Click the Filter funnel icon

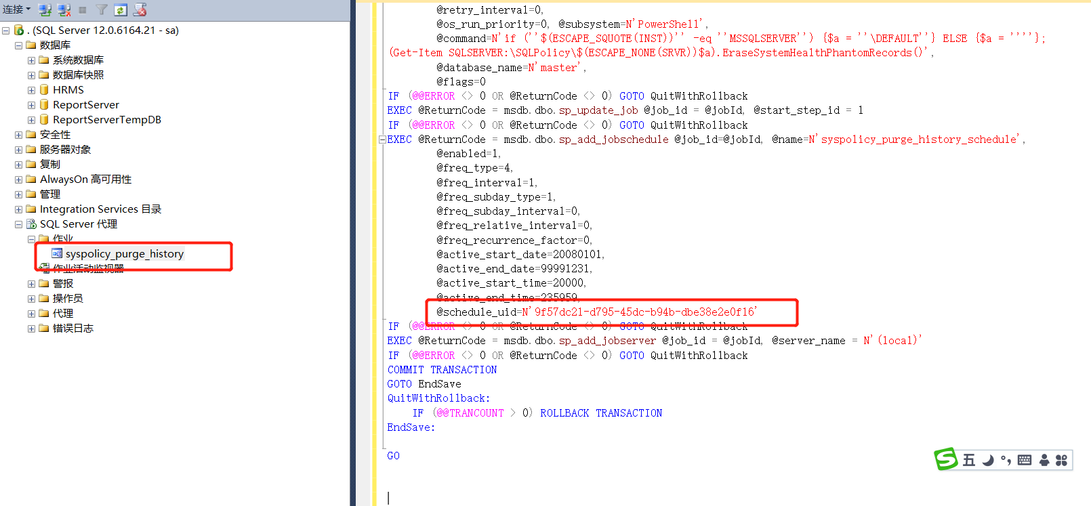102,9
